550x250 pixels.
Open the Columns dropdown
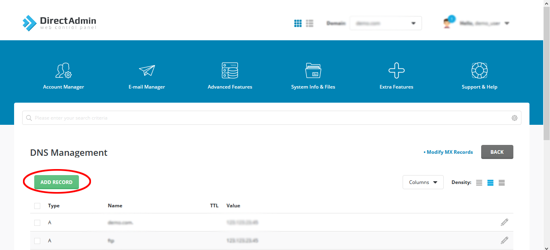pyautogui.click(x=423, y=182)
